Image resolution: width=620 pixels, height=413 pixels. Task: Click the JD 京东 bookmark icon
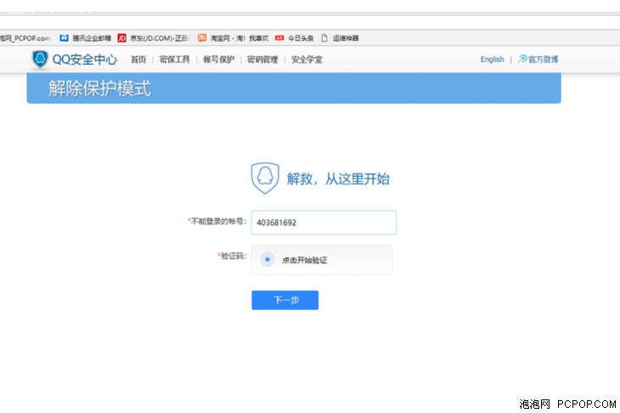[121, 38]
